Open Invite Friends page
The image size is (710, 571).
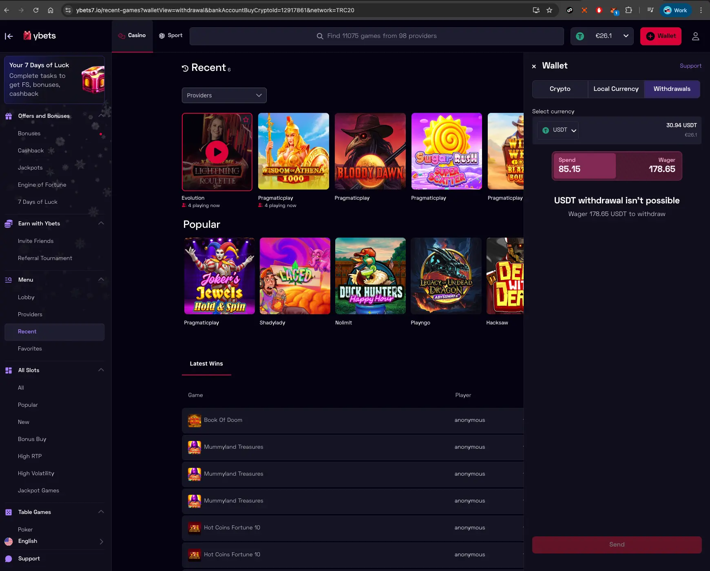pyautogui.click(x=35, y=241)
